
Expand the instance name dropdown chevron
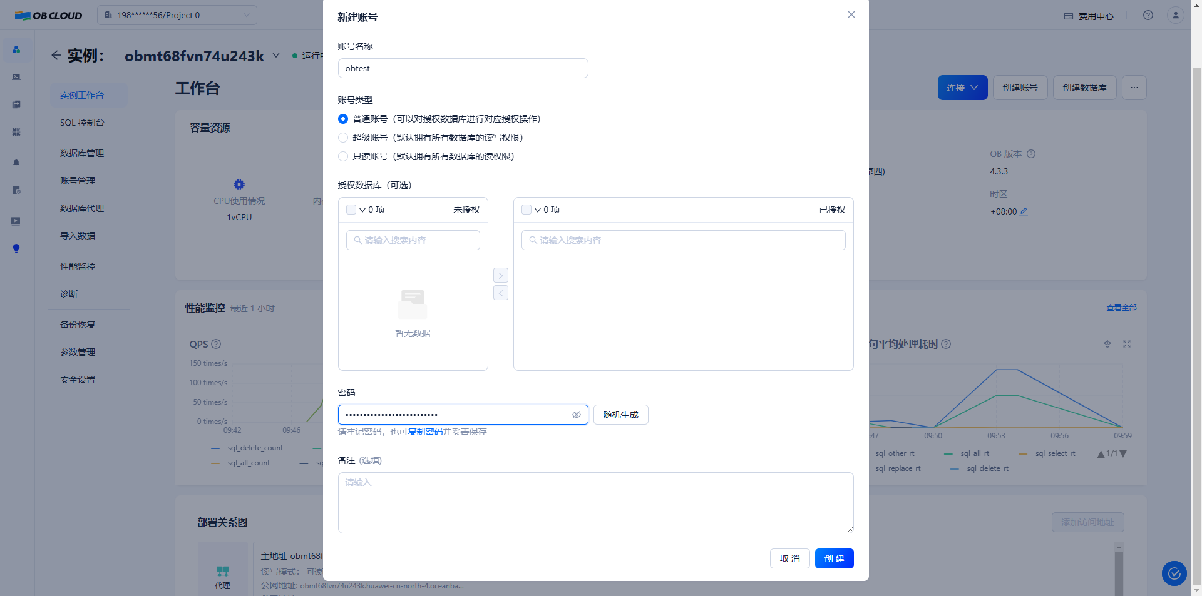pos(276,55)
